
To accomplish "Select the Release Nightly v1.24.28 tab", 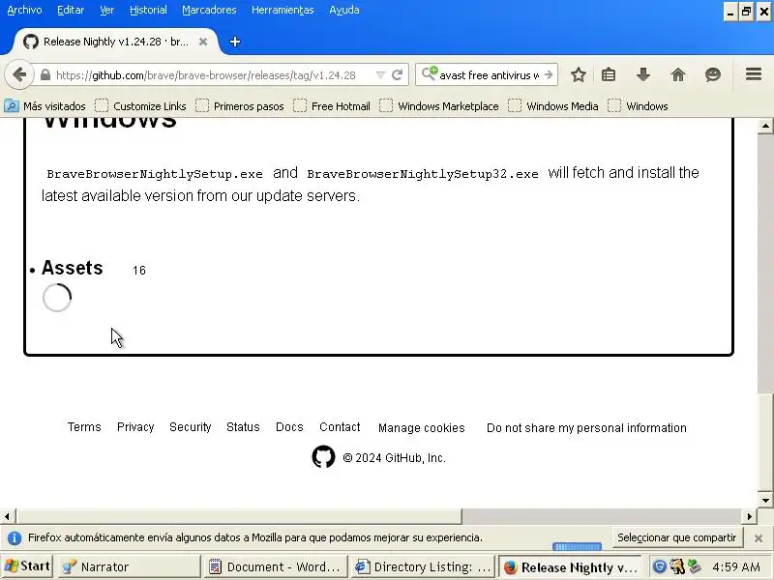I will click(x=116, y=42).
